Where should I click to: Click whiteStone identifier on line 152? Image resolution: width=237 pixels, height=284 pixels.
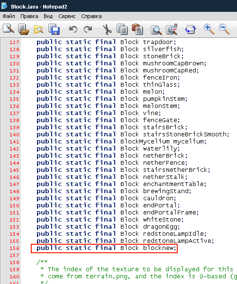click(x=162, y=220)
